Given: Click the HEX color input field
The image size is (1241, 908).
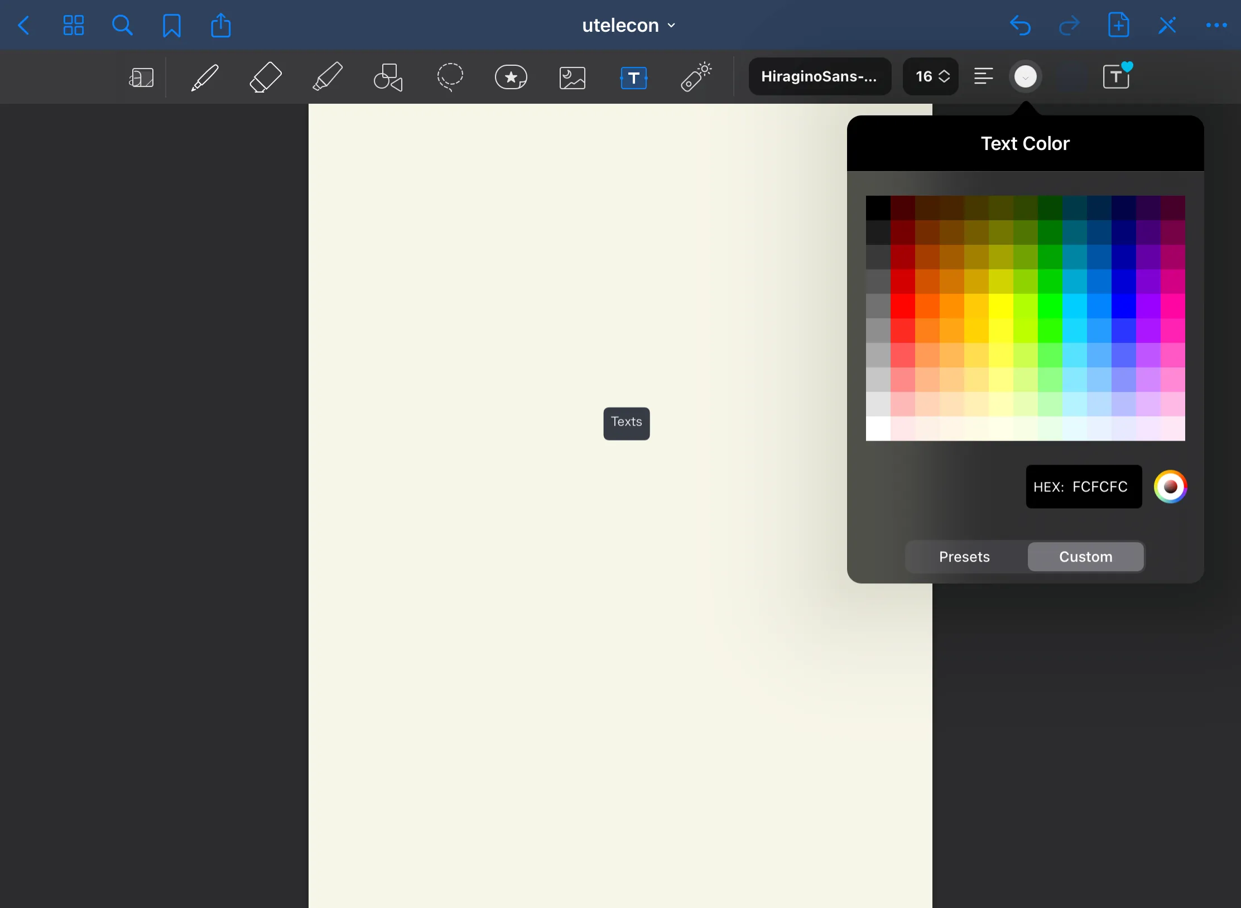Looking at the screenshot, I should [1083, 487].
